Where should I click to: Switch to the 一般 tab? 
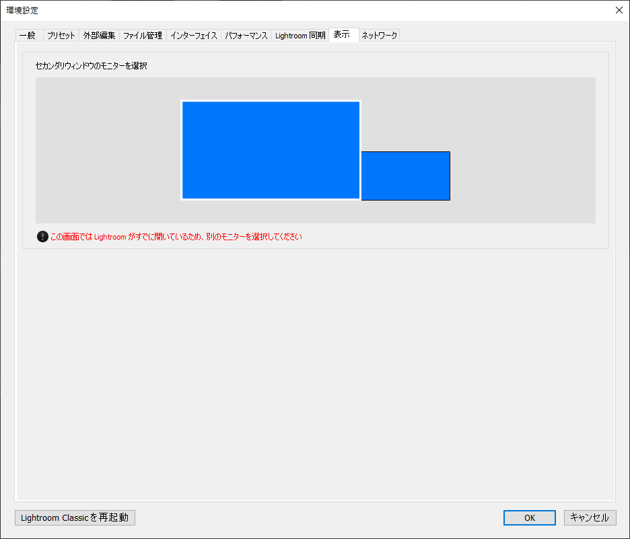(x=29, y=36)
